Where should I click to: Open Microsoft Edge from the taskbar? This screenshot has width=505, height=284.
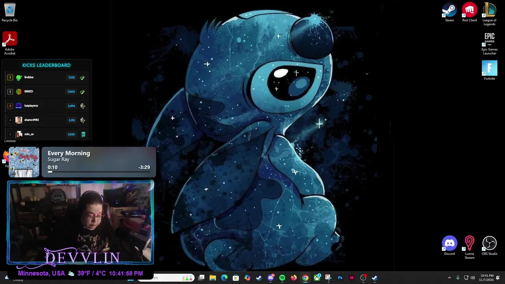224,278
